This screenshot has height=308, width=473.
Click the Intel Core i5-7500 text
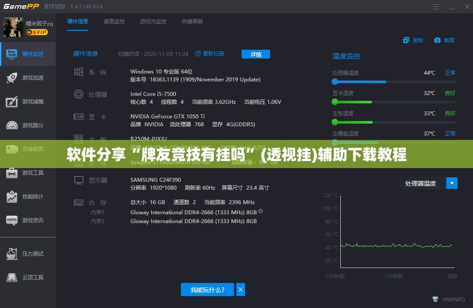(153, 94)
